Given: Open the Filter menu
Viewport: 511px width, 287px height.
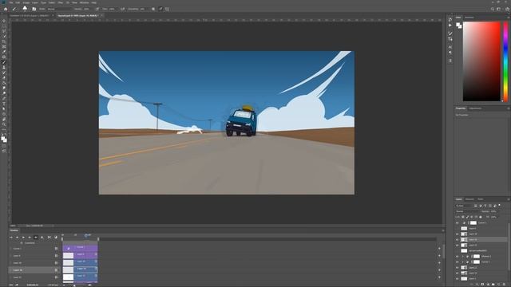Looking at the screenshot, I should click(x=61, y=2).
